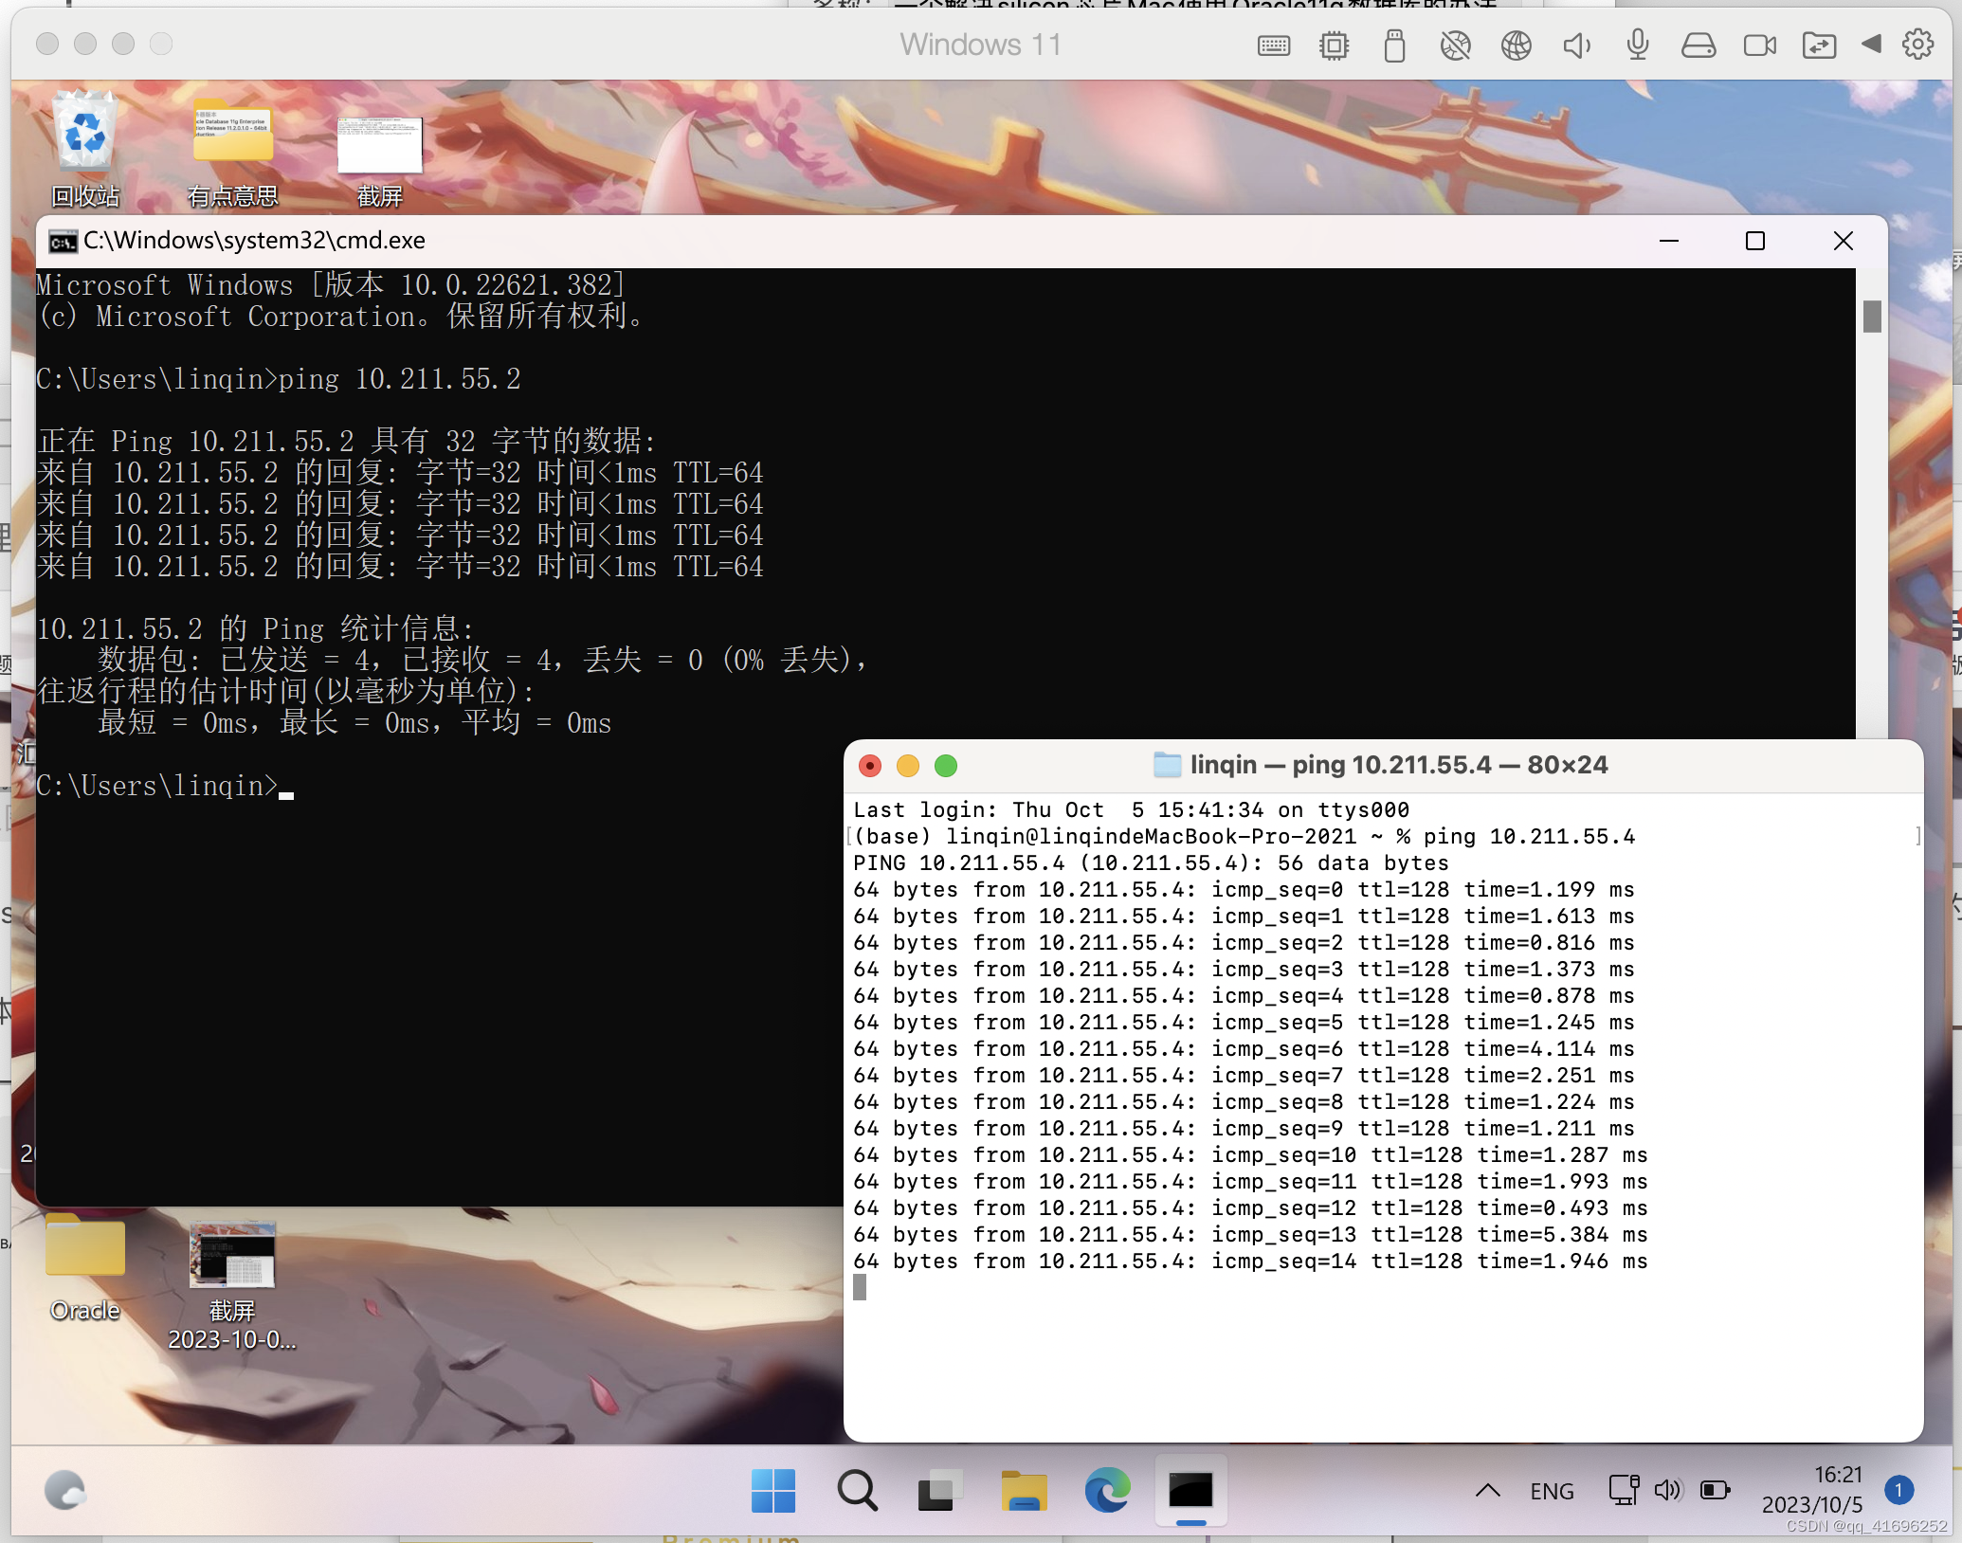Zoom the macOS Terminal with green button

945,766
